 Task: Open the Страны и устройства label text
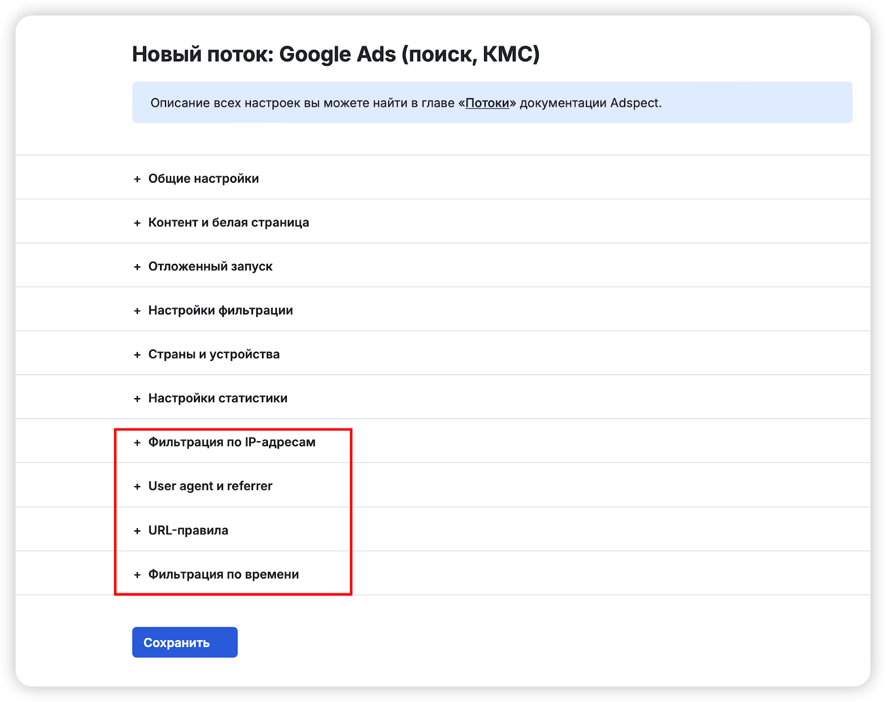[x=214, y=354]
